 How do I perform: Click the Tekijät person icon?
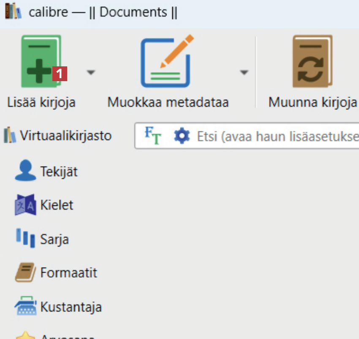pos(25,171)
